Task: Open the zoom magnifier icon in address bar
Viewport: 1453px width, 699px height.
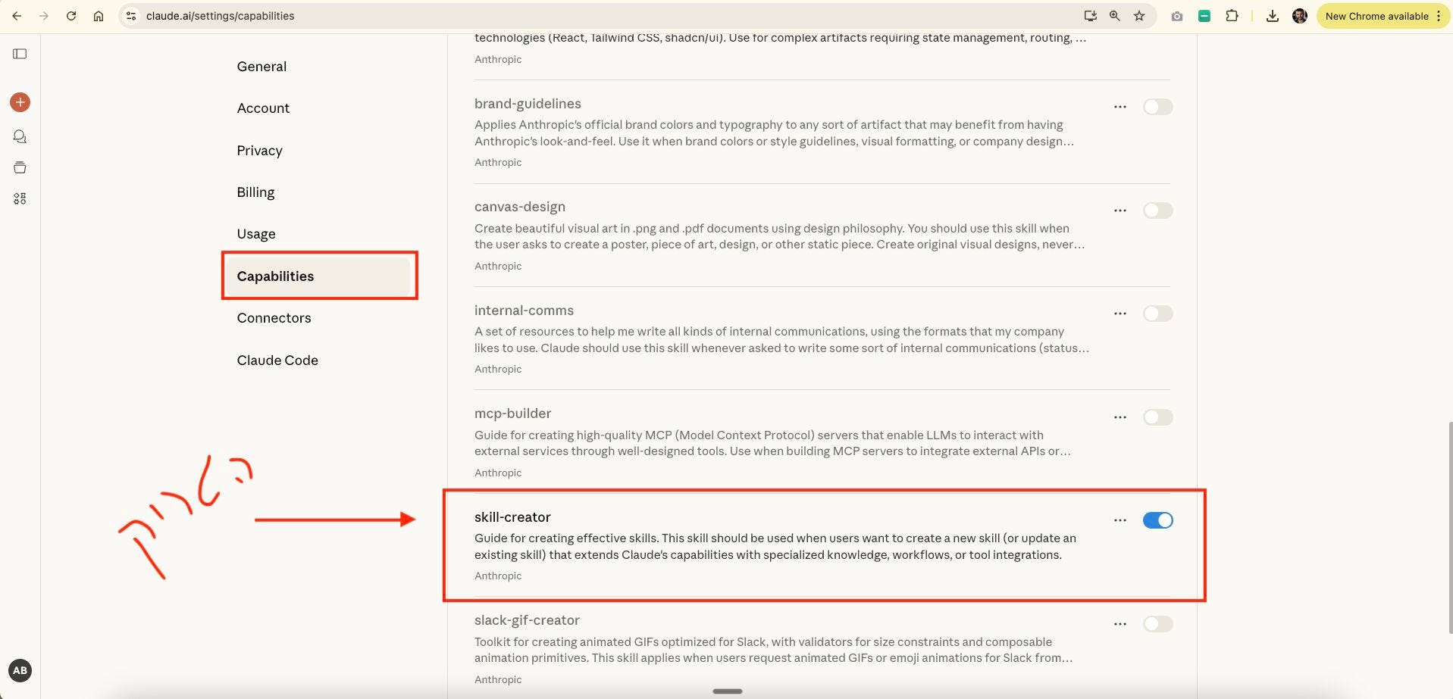Action: (1114, 16)
